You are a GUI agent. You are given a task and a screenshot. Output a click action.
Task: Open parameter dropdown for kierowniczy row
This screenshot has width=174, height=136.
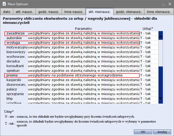84,52
